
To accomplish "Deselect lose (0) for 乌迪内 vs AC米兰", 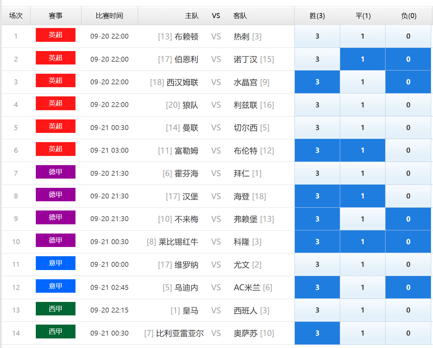I will coord(408,287).
